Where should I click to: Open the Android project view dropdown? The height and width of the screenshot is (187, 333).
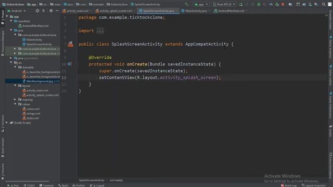tap(16, 11)
